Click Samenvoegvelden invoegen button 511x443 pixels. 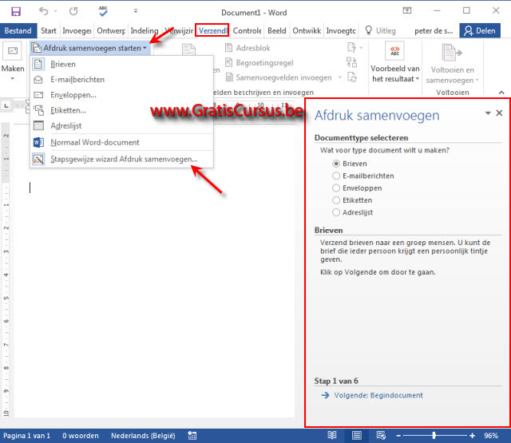click(x=279, y=77)
